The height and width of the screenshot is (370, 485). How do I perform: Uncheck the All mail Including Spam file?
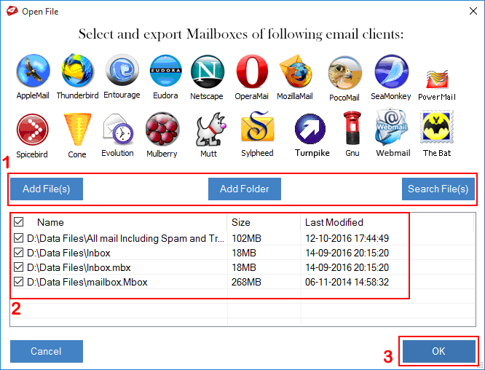point(18,238)
